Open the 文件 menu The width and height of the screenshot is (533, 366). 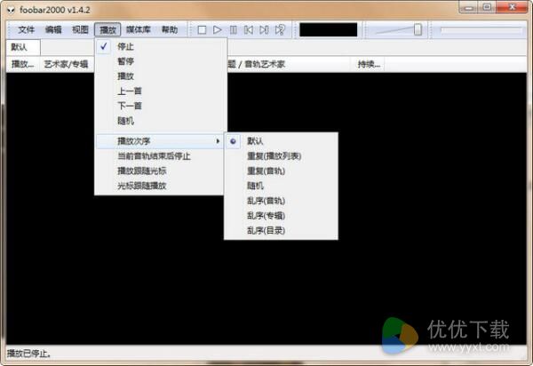26,30
